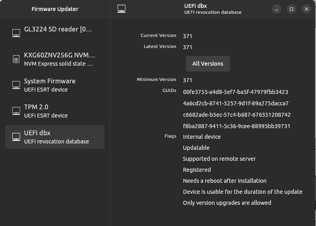This screenshot has height=226, width=316.
Task: Click Needs a reboot after installation flag
Action: click(225, 181)
